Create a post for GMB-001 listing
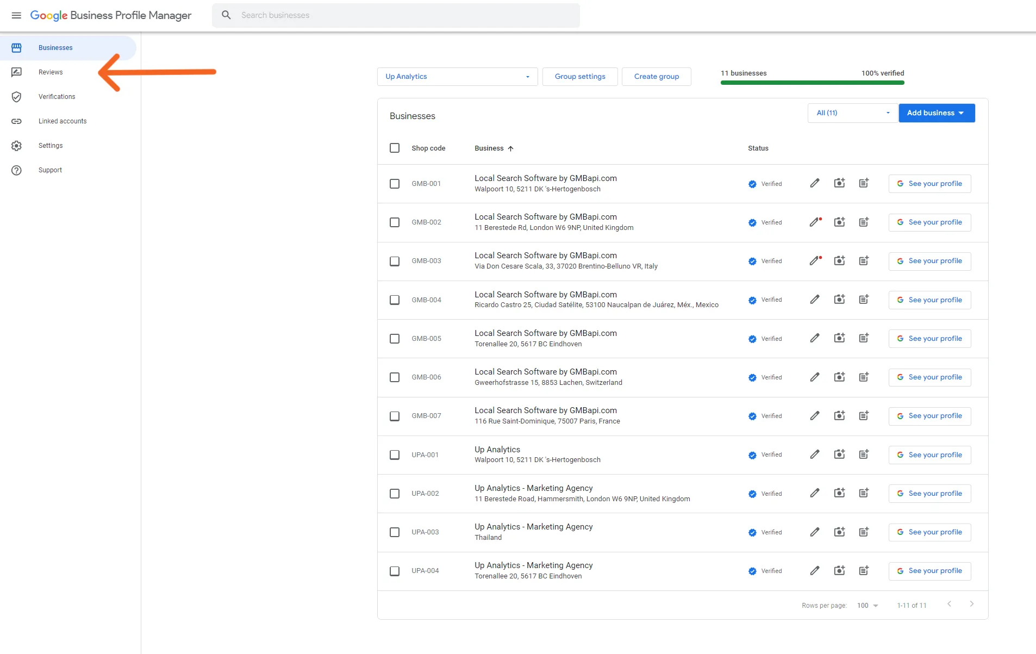The height and width of the screenshot is (654, 1036). point(864,183)
